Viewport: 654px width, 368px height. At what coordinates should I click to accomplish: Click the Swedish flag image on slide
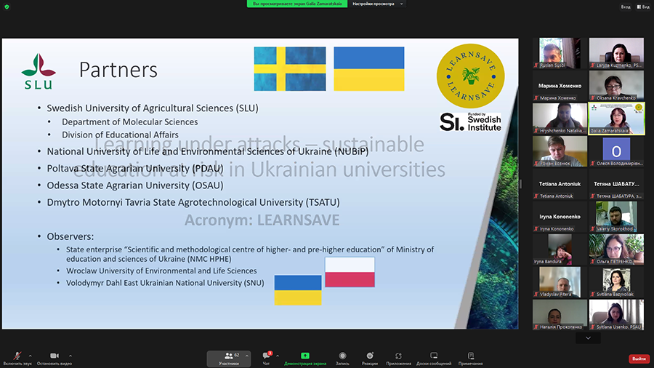(x=290, y=69)
